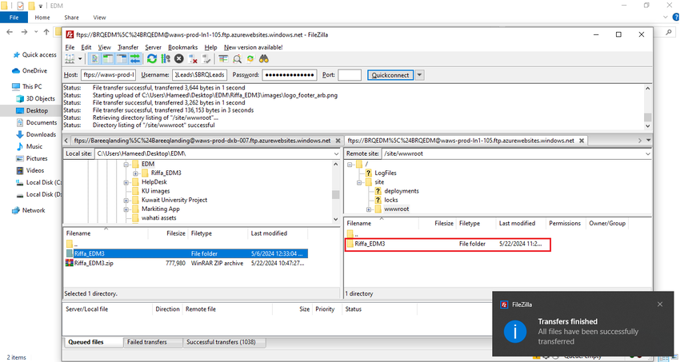Search for files recursively with binoculars icon

264,59
